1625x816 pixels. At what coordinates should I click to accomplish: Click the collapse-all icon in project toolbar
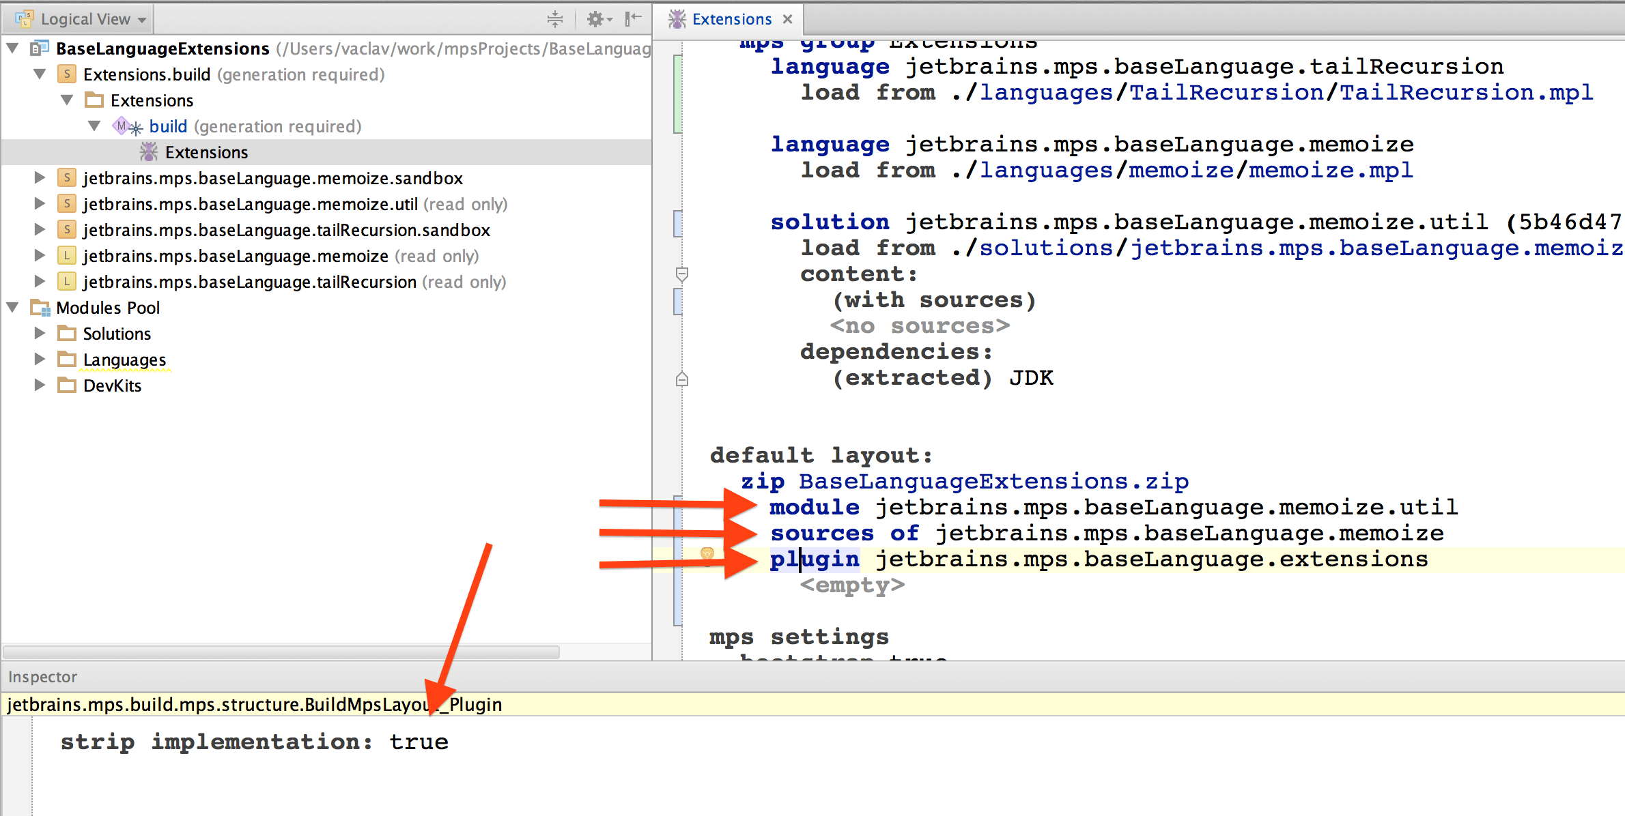pyautogui.click(x=555, y=19)
